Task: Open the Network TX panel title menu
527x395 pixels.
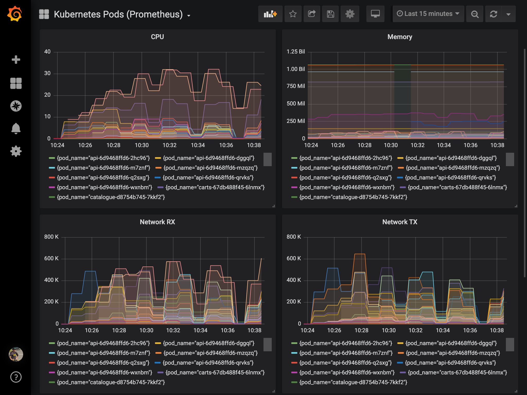Action: click(x=400, y=222)
